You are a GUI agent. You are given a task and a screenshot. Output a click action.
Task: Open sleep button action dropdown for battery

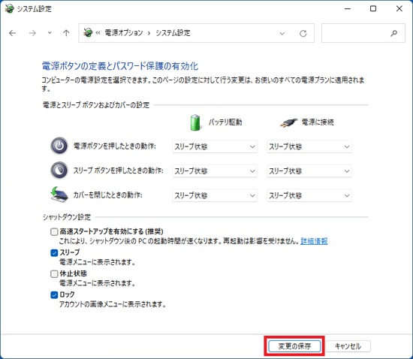(215, 171)
